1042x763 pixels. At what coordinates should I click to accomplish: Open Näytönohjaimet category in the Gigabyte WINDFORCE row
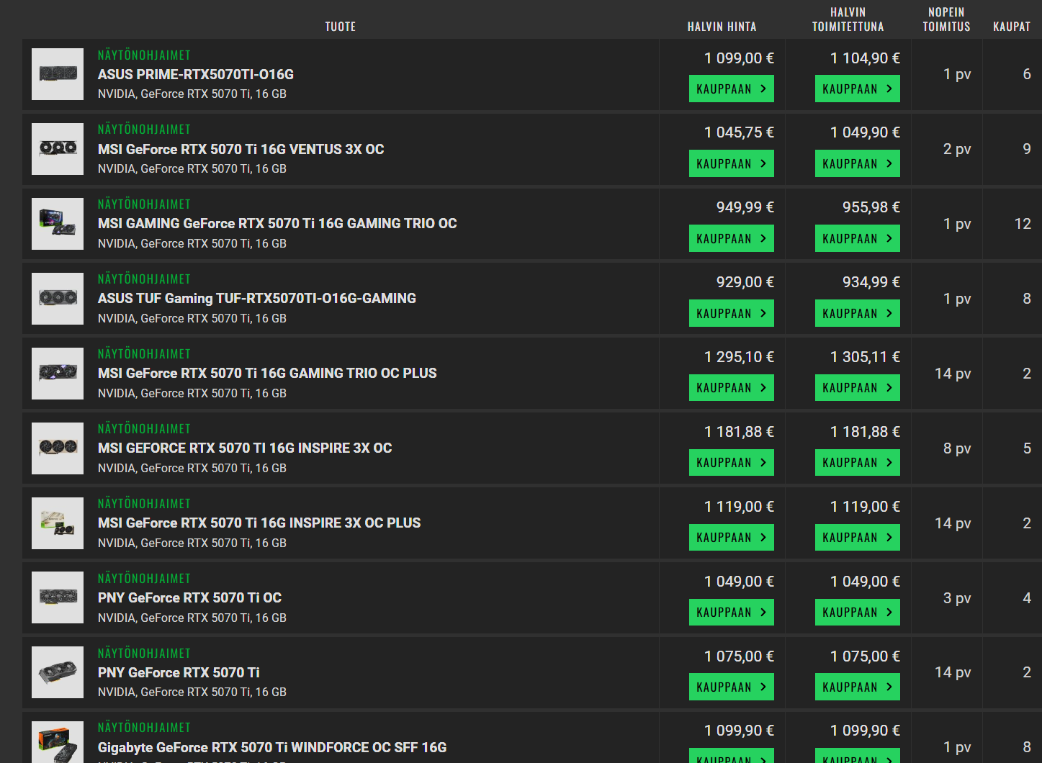pos(144,728)
